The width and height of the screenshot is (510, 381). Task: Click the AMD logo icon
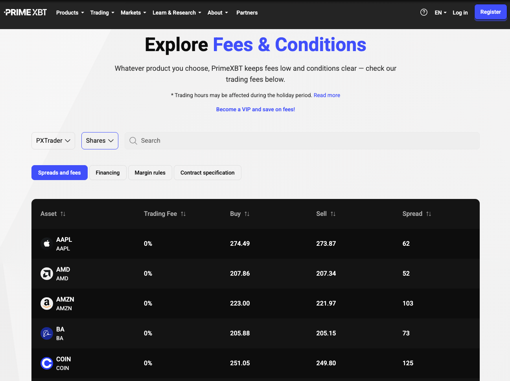pyautogui.click(x=47, y=274)
